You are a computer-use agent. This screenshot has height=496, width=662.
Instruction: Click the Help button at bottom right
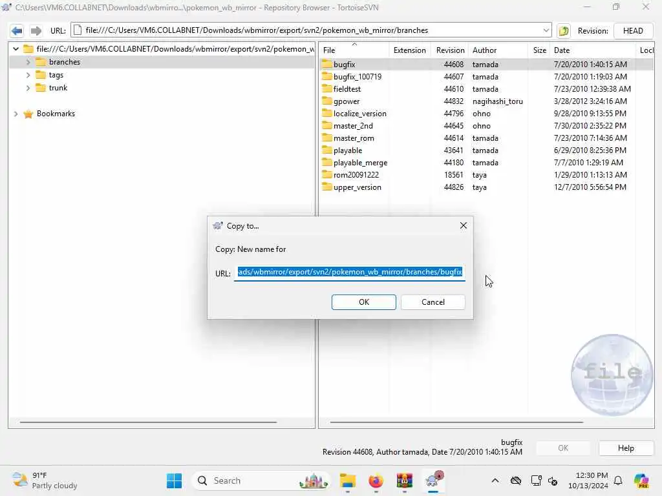[x=626, y=448]
